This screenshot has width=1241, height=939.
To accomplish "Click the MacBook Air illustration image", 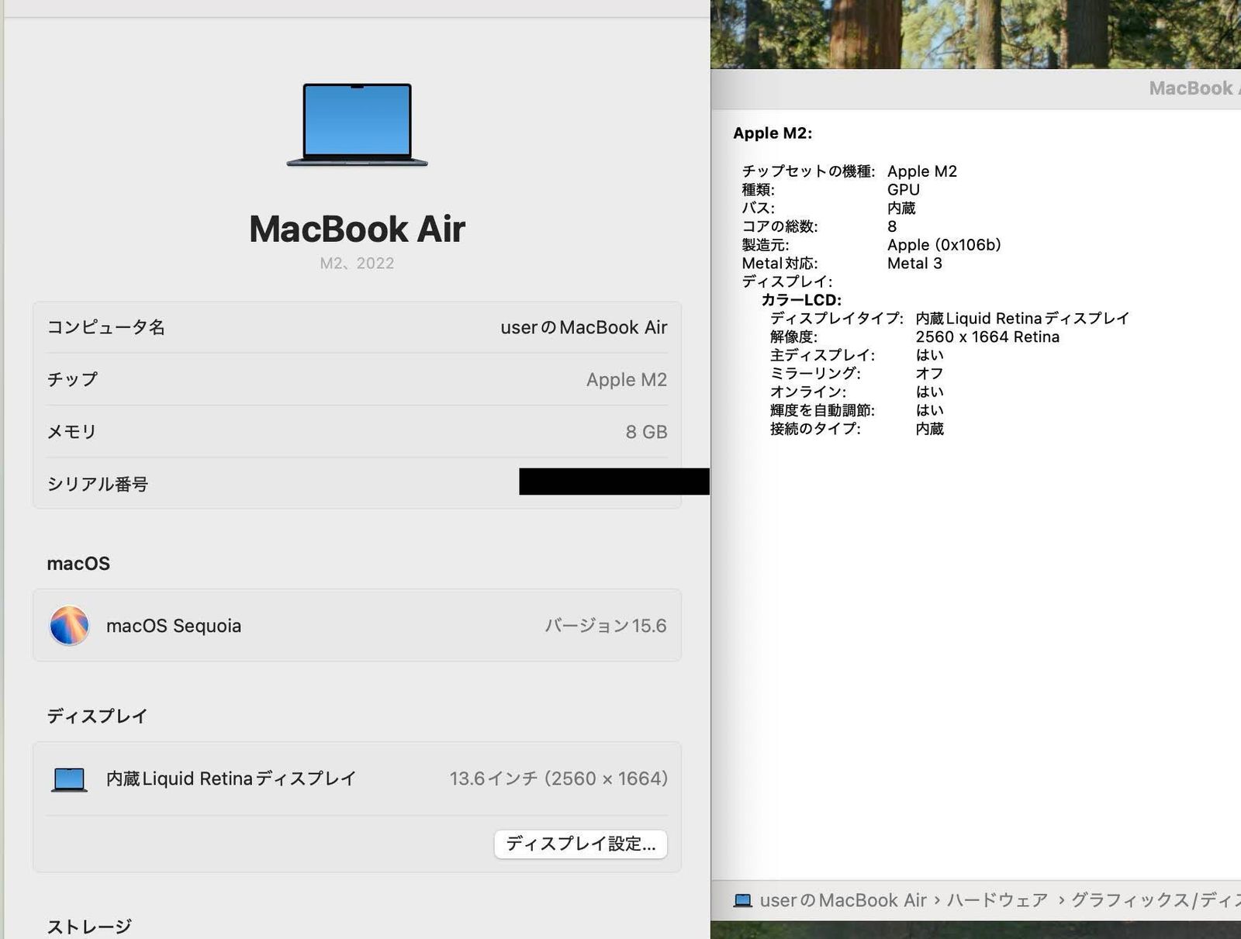I will click(357, 124).
